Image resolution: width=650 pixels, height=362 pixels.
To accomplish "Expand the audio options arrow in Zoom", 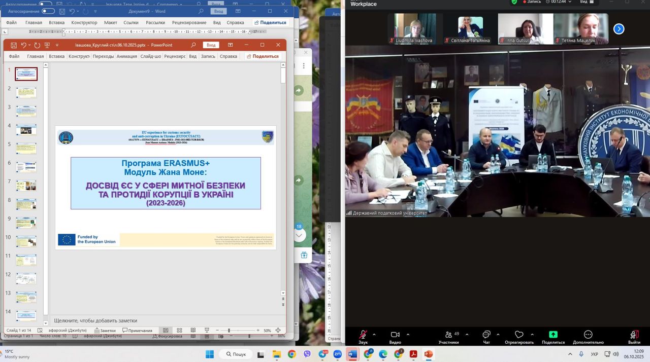I will coord(374,335).
